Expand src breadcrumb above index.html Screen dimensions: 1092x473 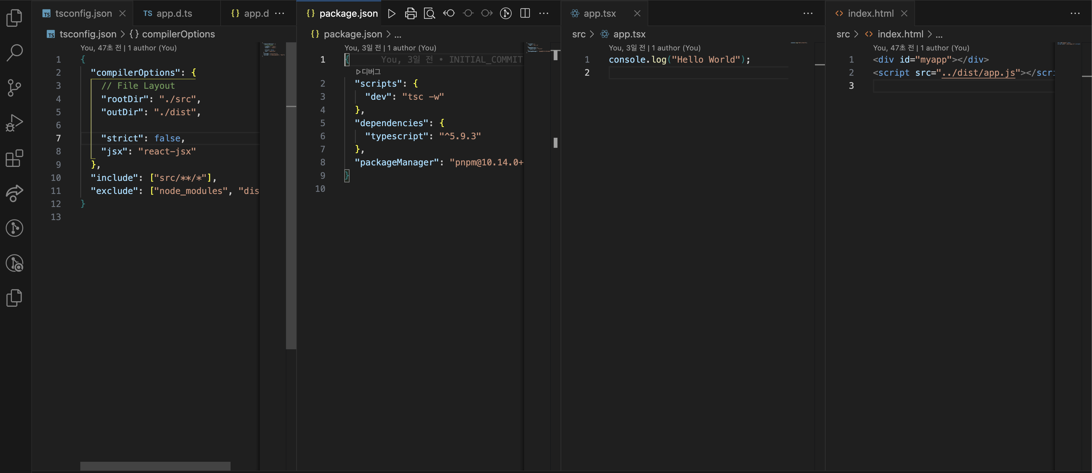pos(843,34)
